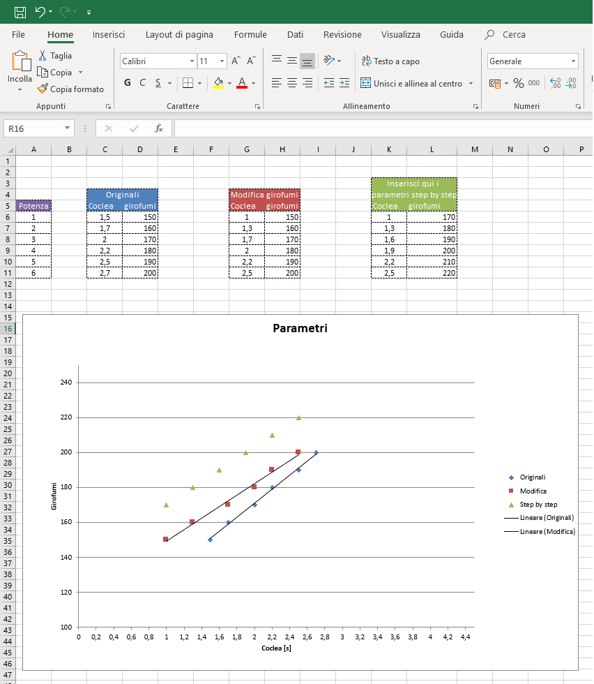The height and width of the screenshot is (684, 594).
Task: Click the Incolla paste icon
Action: point(20,61)
